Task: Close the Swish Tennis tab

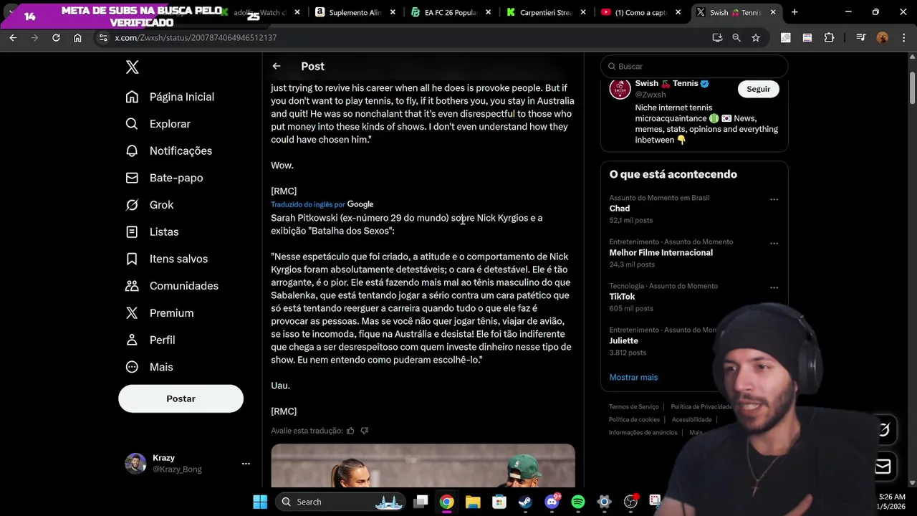Action: (x=772, y=12)
